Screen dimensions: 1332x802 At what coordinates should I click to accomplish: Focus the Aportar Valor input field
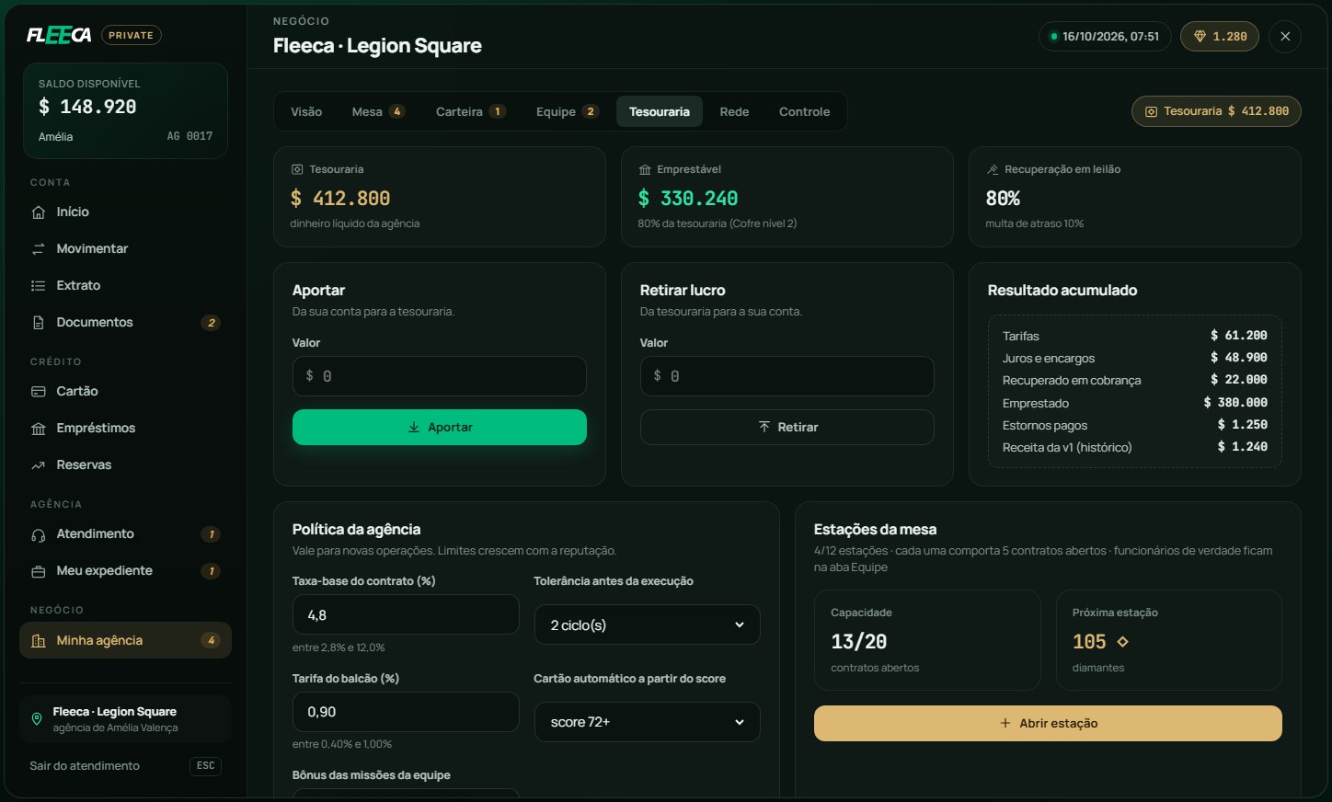(x=440, y=376)
